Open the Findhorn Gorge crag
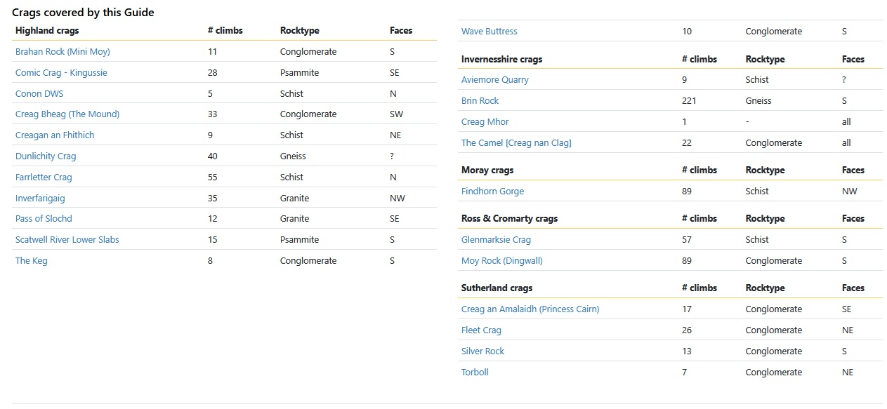Image resolution: width=887 pixels, height=409 pixels. click(x=492, y=192)
